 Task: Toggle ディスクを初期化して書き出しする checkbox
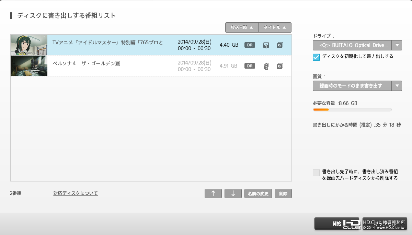point(316,57)
